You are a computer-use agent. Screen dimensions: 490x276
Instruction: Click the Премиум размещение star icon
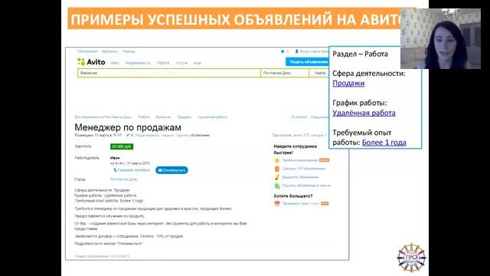(277, 160)
